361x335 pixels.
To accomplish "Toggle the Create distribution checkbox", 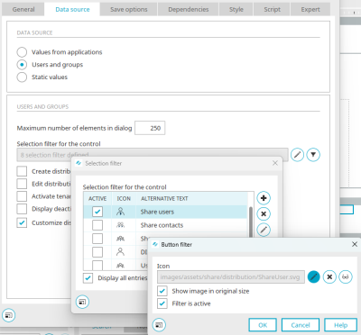I will [x=22, y=171].
